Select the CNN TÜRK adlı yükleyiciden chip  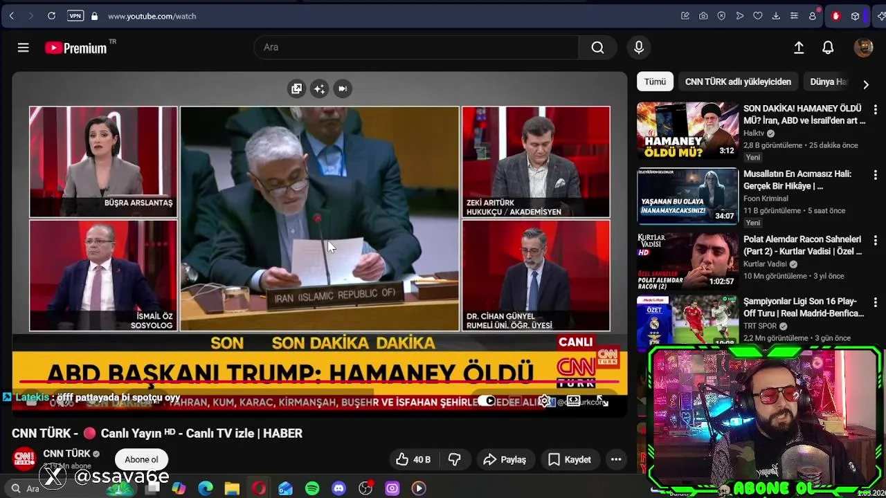tap(738, 82)
